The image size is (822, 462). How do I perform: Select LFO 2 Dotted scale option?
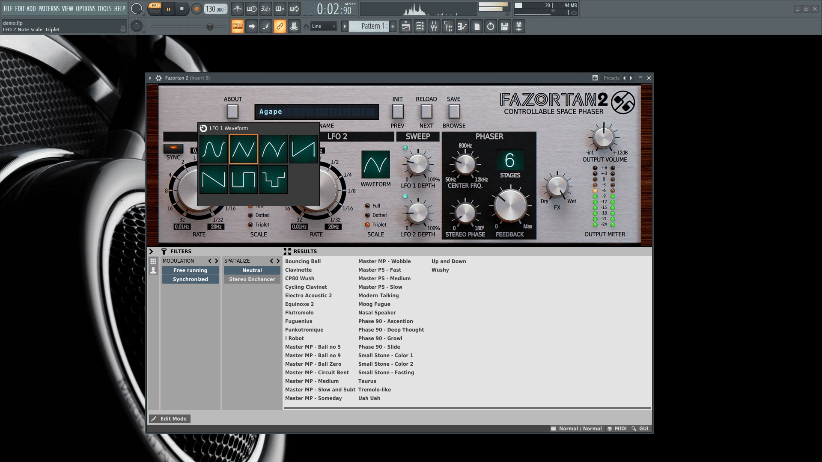pyautogui.click(x=367, y=215)
